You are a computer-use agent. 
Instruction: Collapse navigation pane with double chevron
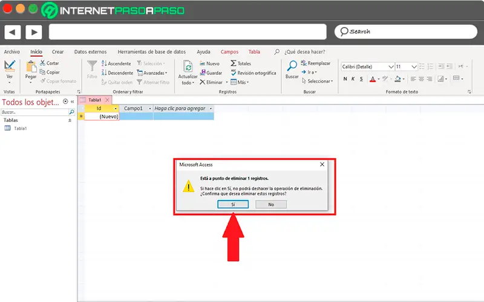click(x=72, y=101)
